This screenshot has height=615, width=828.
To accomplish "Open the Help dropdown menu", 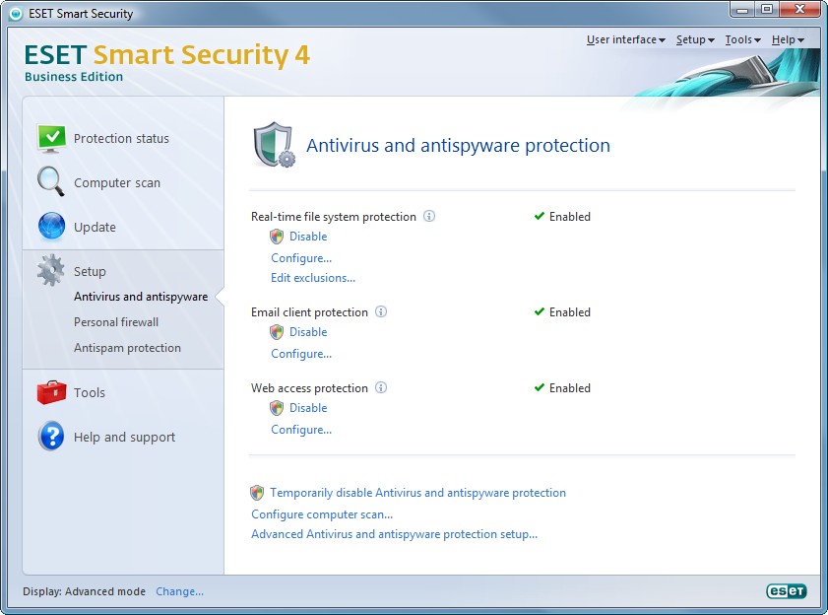I will (x=788, y=39).
